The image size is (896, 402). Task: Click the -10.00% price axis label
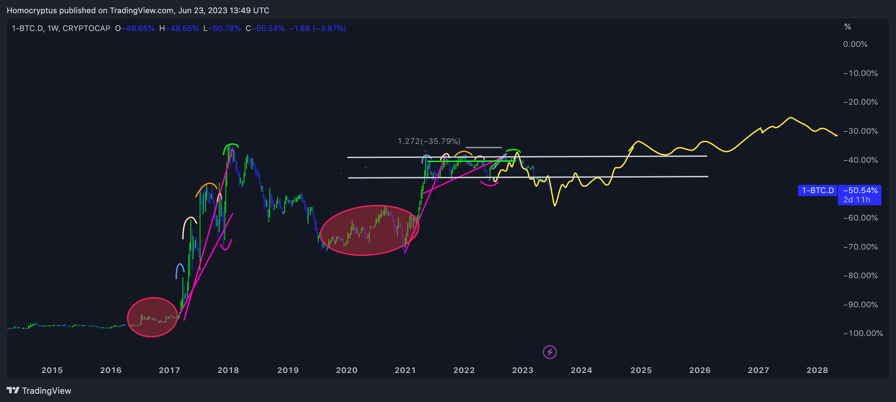[x=861, y=73]
